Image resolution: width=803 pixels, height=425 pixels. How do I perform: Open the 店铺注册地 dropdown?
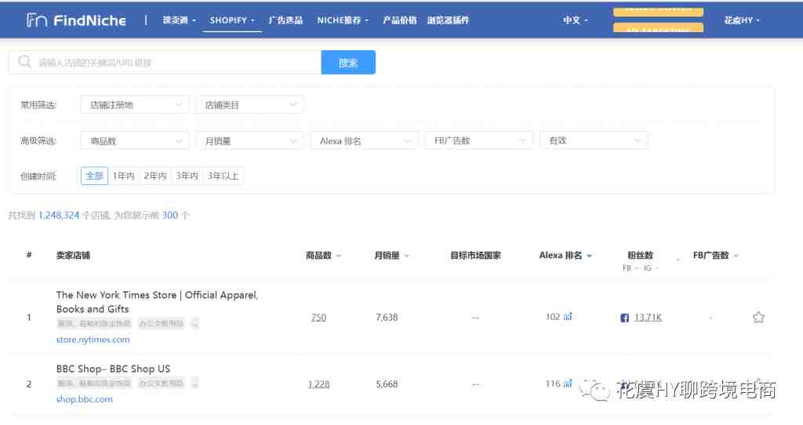(x=134, y=105)
